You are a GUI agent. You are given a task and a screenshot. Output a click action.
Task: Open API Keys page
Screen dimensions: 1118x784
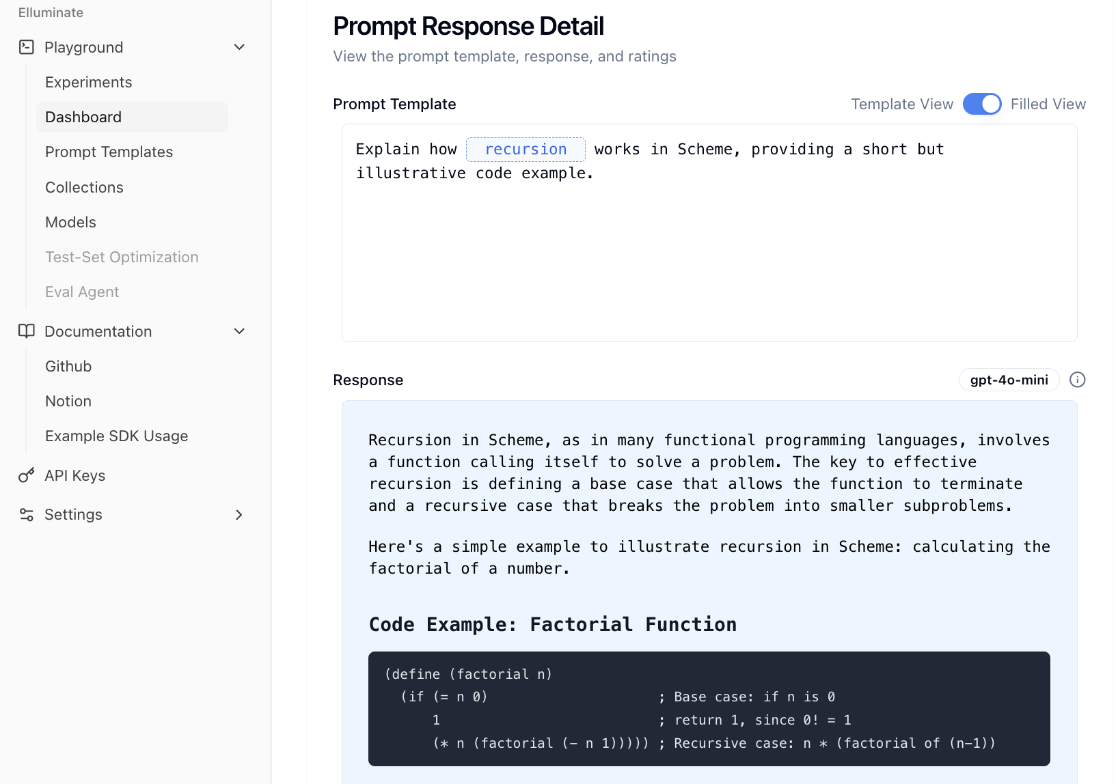click(x=75, y=475)
